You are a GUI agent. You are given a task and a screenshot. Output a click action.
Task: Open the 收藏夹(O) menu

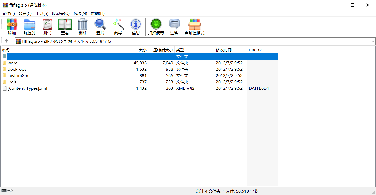(61, 13)
